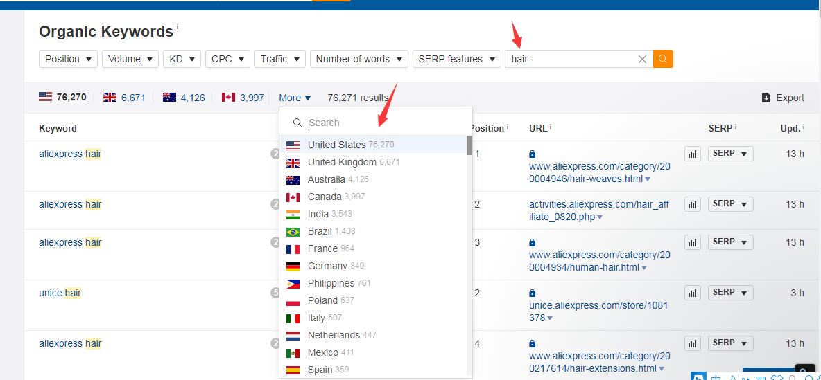Open the Position filter dropdown
Image resolution: width=821 pixels, height=380 pixels.
68,59
